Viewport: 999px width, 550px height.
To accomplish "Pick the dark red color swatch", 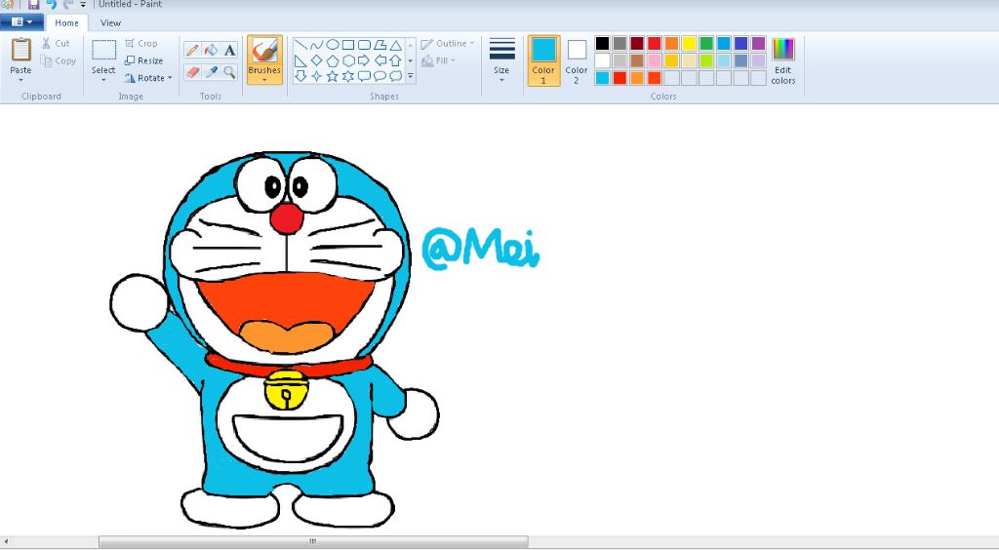I will [637, 43].
